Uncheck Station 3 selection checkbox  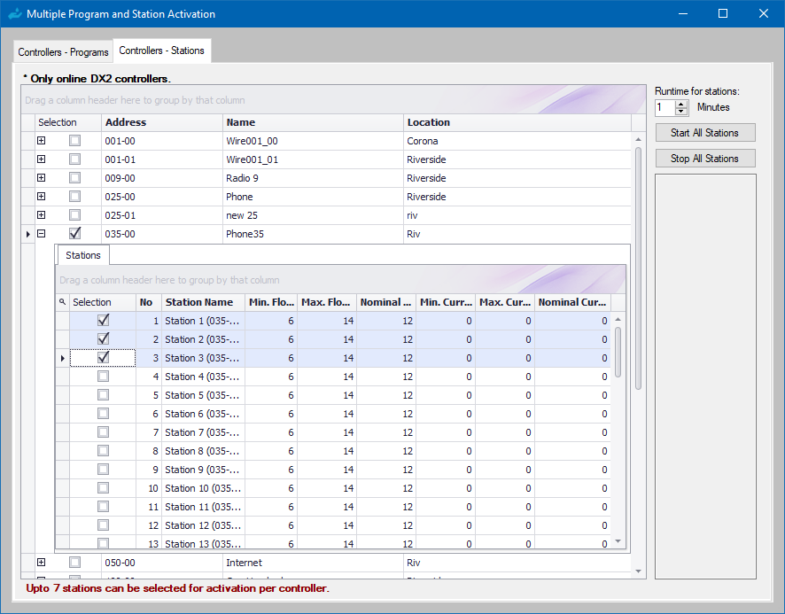coord(103,358)
